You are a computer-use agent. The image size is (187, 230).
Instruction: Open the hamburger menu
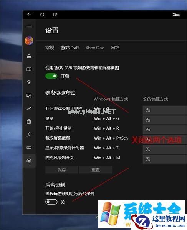pyautogui.click(x=29, y=26)
